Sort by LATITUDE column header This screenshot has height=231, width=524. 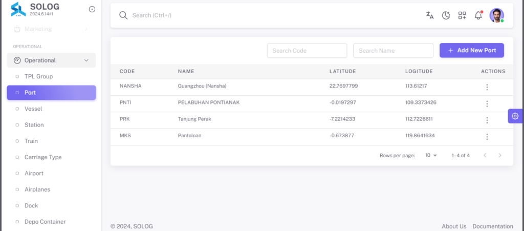click(x=342, y=71)
